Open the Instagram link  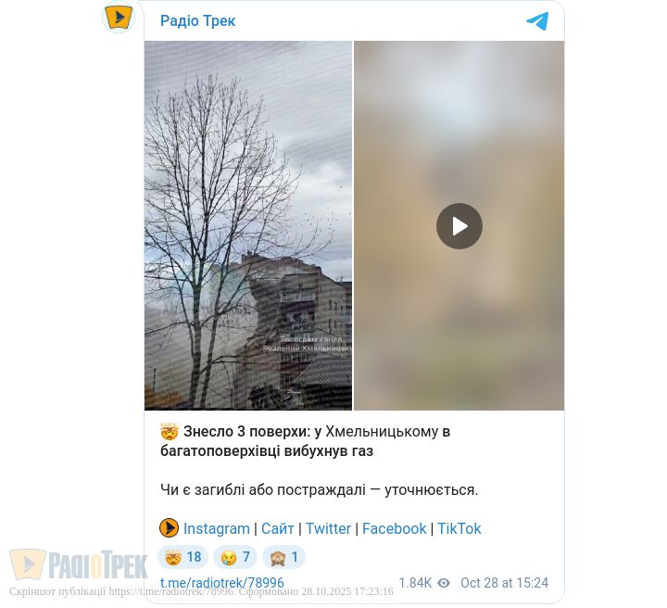tap(217, 528)
